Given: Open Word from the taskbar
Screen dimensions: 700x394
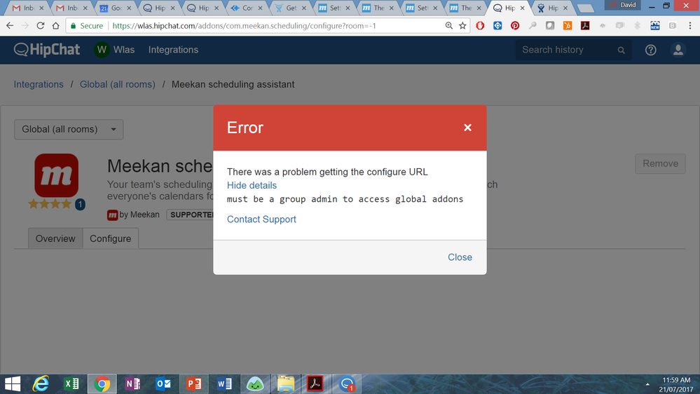Looking at the screenshot, I should point(224,384).
